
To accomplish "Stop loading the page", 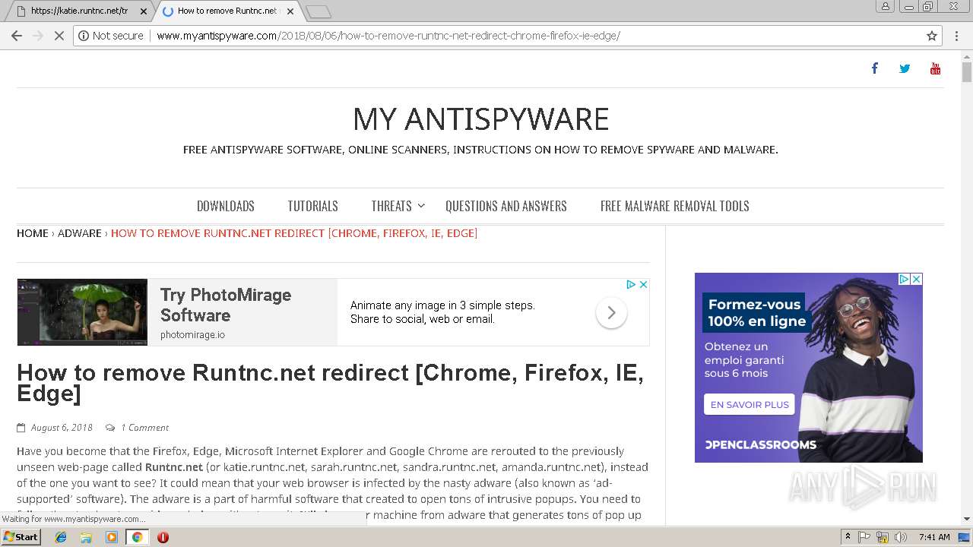I will click(59, 36).
